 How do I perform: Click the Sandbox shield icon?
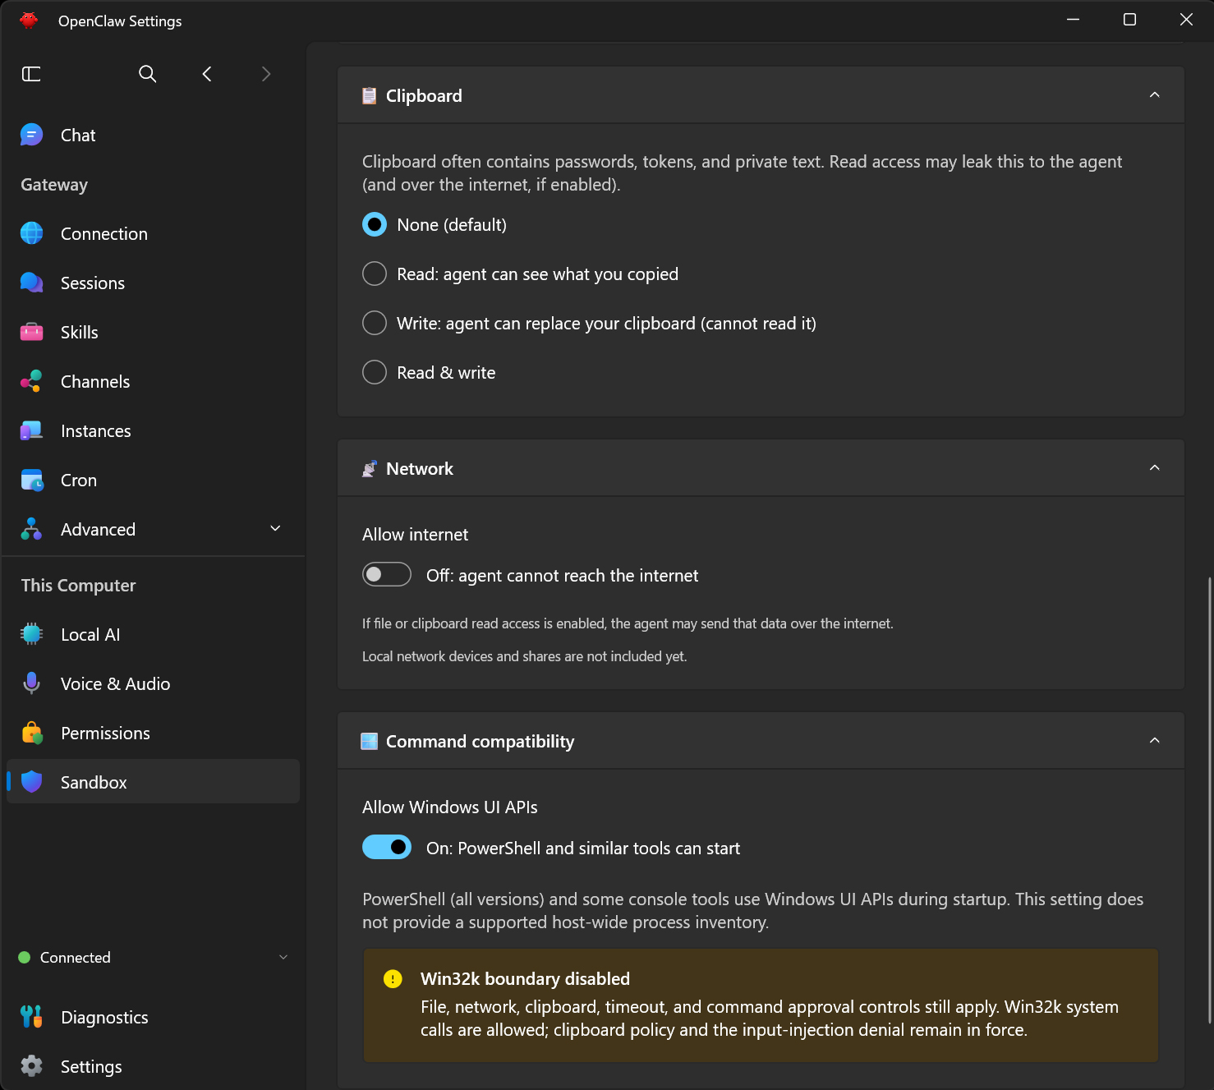[x=32, y=782]
